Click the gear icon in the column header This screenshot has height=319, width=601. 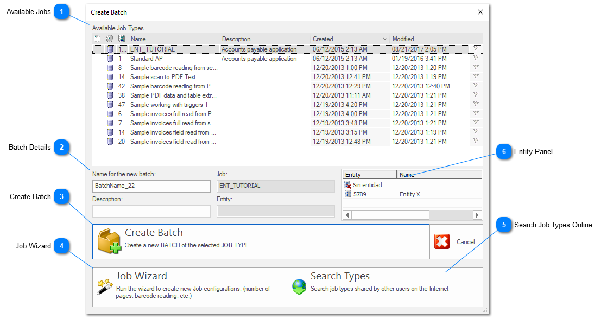[109, 39]
